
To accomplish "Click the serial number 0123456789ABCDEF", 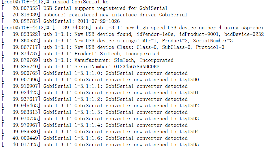I will (136, 67).
